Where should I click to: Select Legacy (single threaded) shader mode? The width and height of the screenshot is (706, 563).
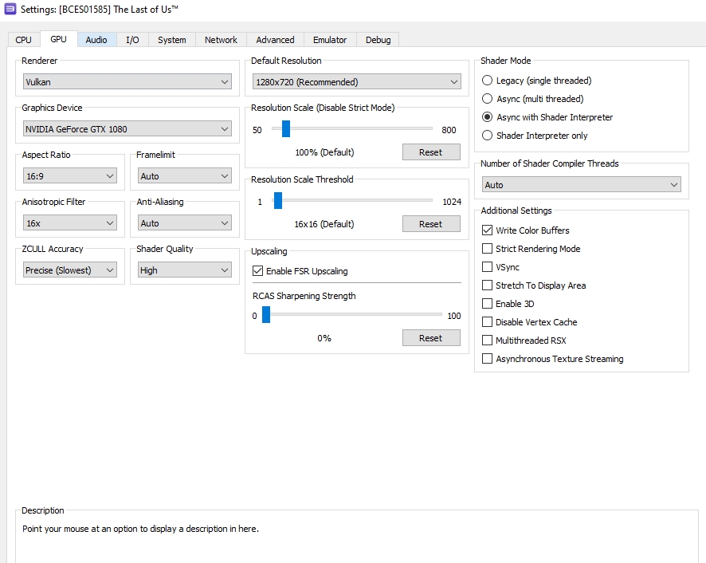pos(537,81)
